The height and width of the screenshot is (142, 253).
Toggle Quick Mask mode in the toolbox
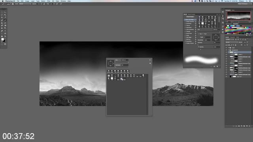pos(2,44)
